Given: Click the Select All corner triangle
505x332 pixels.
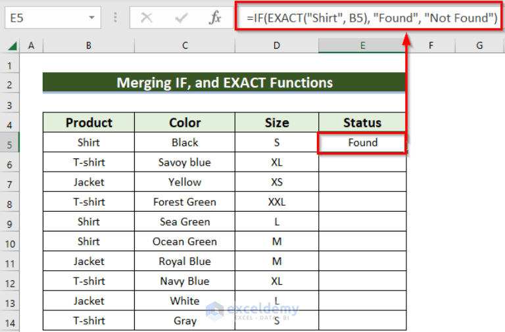Looking at the screenshot, I should [x=12, y=46].
